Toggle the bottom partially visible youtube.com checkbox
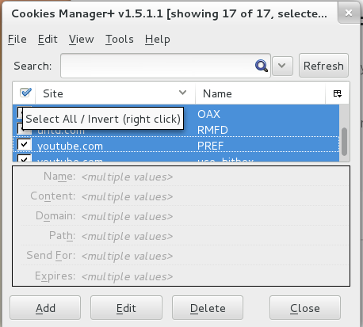Viewport: 363px width, 327px height. click(x=25, y=158)
